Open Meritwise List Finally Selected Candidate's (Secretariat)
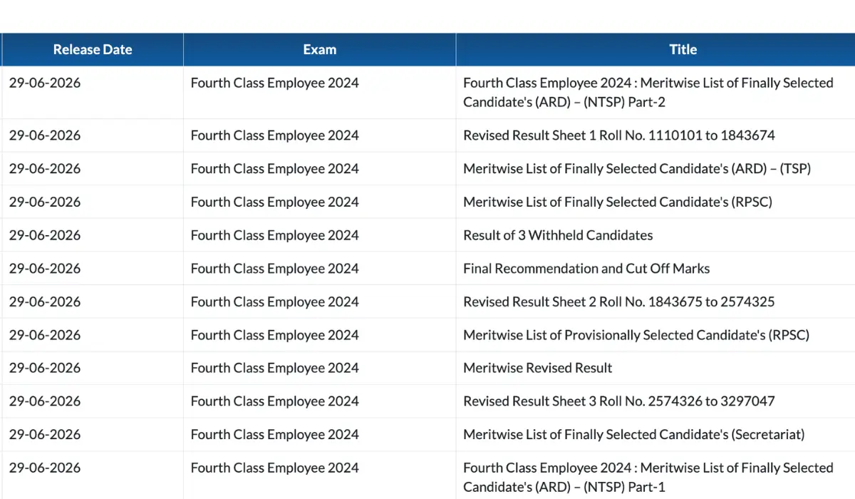Viewport: 855px width, 499px height. pos(633,434)
